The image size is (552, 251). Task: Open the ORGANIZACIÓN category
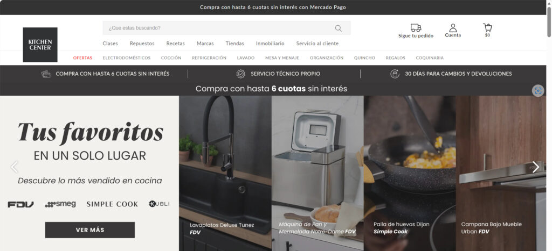[327, 58]
